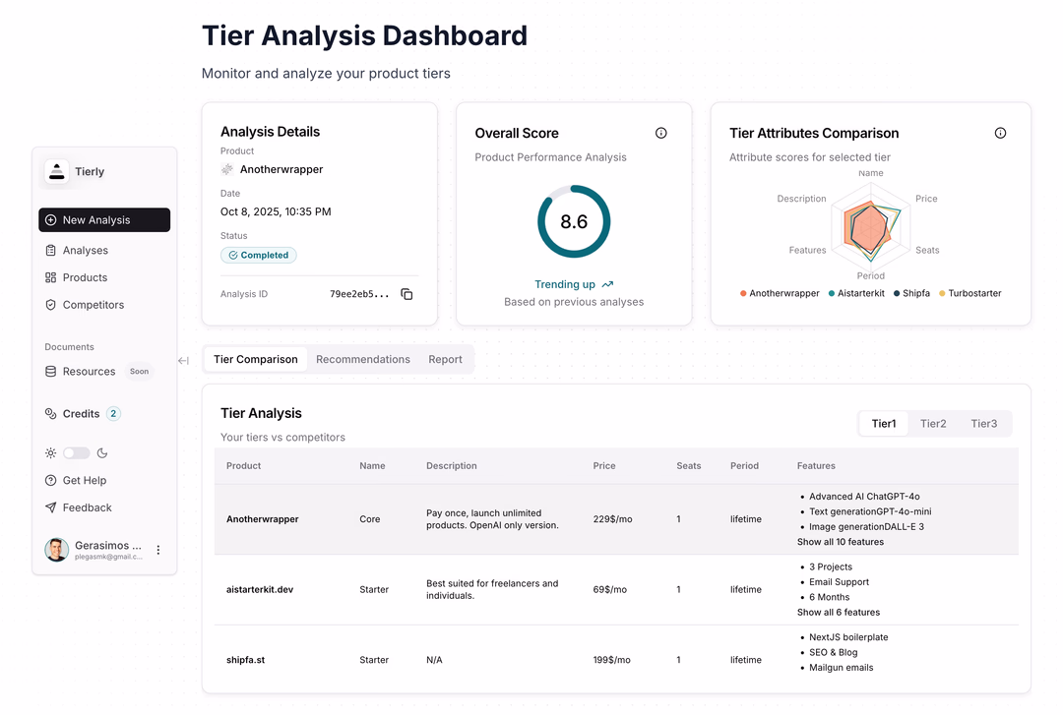Toggle the Anotherwrapper legend item in the chart

pyautogui.click(x=780, y=293)
